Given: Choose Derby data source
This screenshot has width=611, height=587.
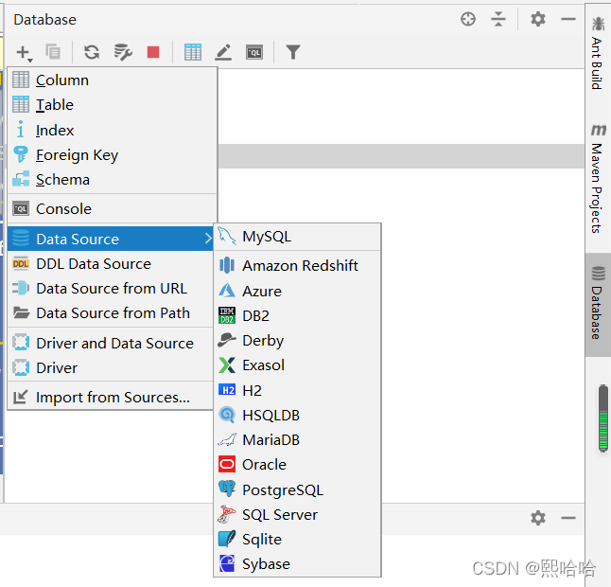Looking at the screenshot, I should click(x=297, y=341).
